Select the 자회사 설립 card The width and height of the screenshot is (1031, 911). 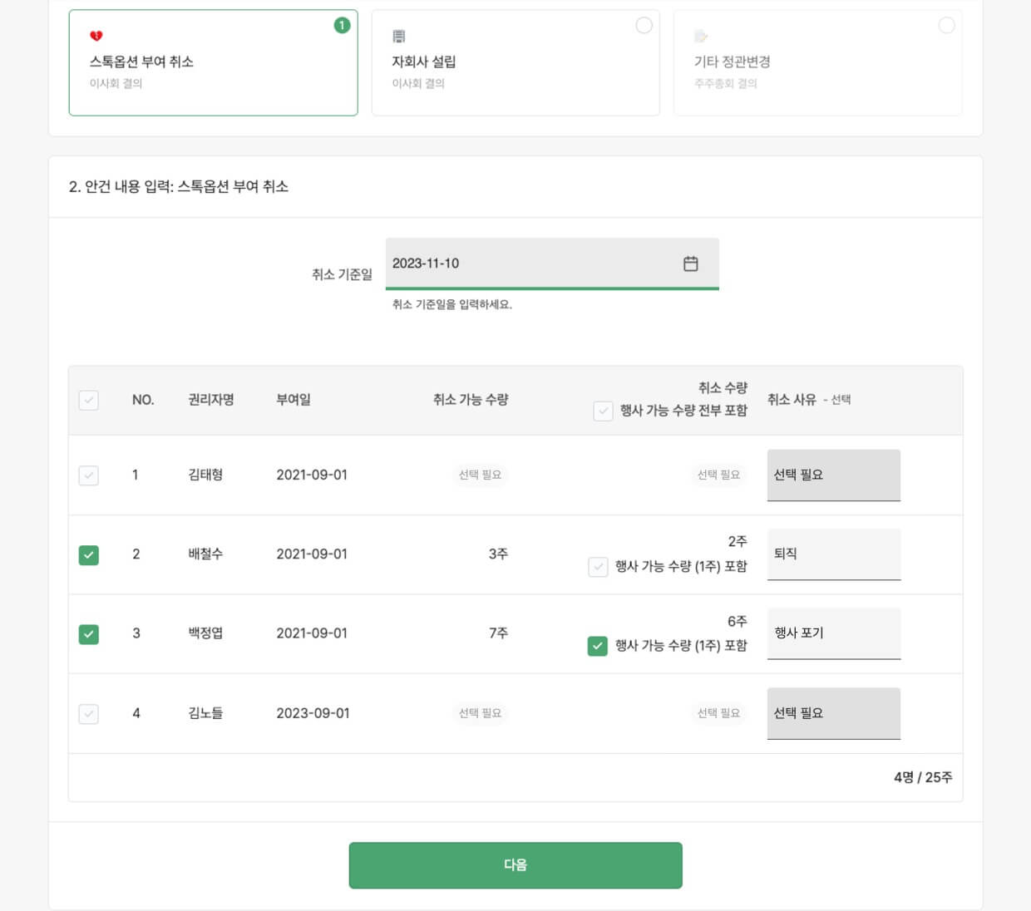point(515,62)
